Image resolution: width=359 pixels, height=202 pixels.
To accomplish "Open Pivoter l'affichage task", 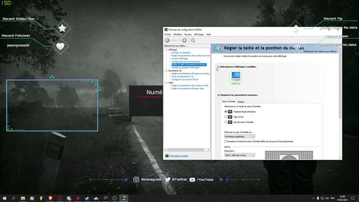I will coord(179,58).
